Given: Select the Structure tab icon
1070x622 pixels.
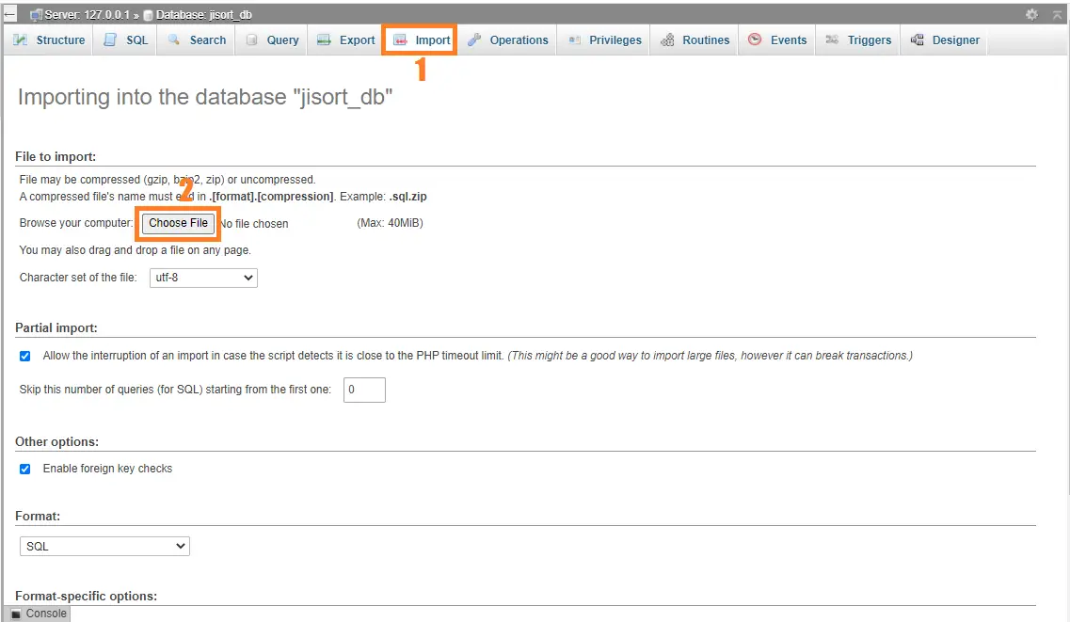Looking at the screenshot, I should [x=21, y=40].
